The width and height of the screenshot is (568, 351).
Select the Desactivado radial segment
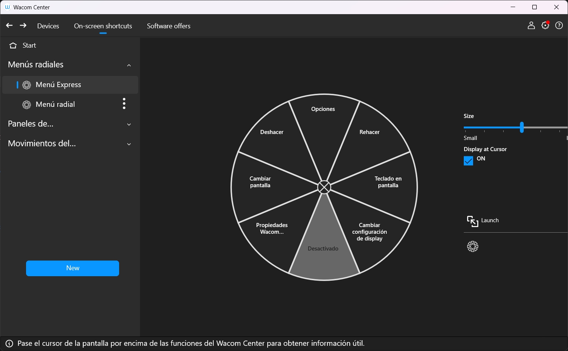(323, 249)
